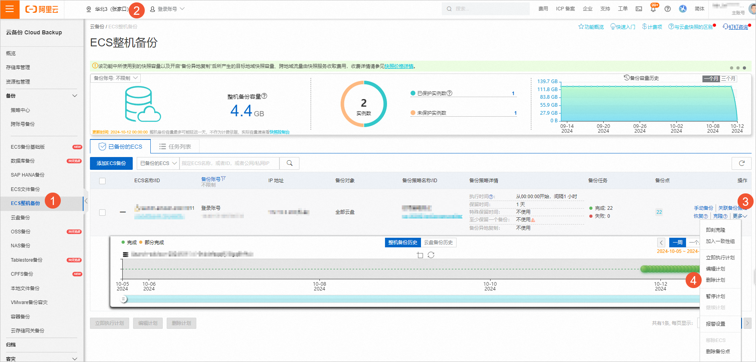The image size is (756, 362).
Task: Switch to 任务列表 tab
Action: tap(175, 147)
